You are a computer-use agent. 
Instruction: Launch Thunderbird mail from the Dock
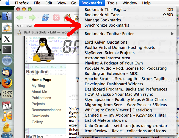[7, 72]
